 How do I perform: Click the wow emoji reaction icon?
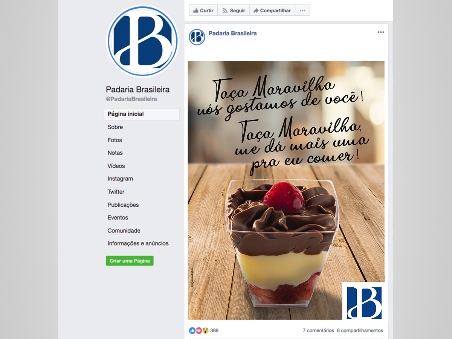tap(206, 331)
